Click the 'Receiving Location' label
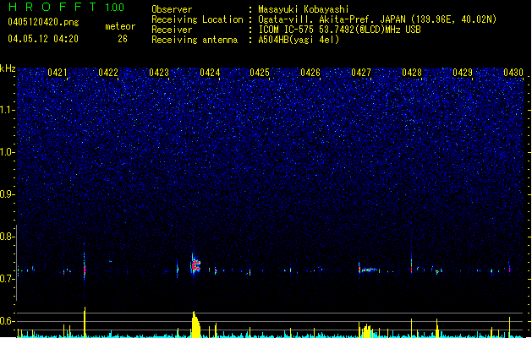Screen dimensions: 532x338 click(x=197, y=19)
